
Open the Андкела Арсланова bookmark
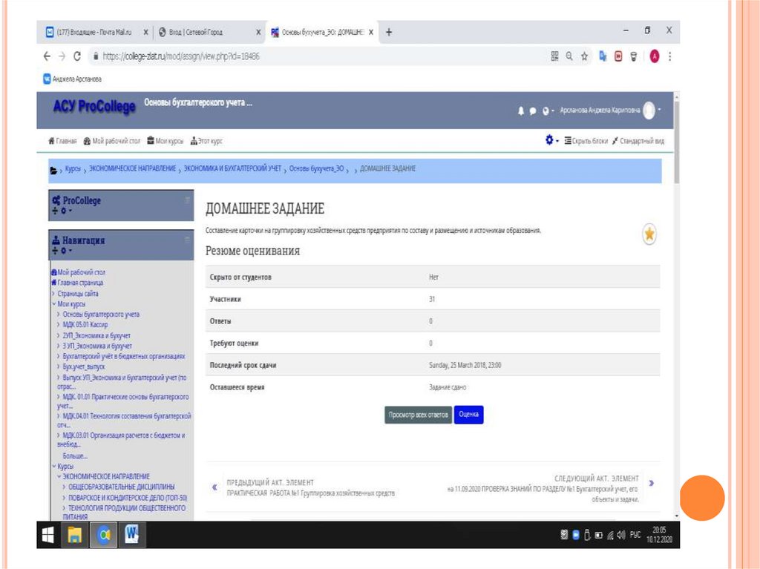pyautogui.click(x=73, y=79)
